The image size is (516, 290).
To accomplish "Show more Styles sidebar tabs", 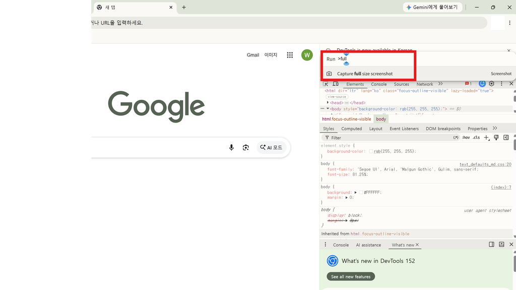I will 495,128.
